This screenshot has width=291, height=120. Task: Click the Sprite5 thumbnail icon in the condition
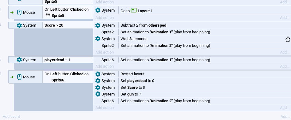(x=48, y=15)
